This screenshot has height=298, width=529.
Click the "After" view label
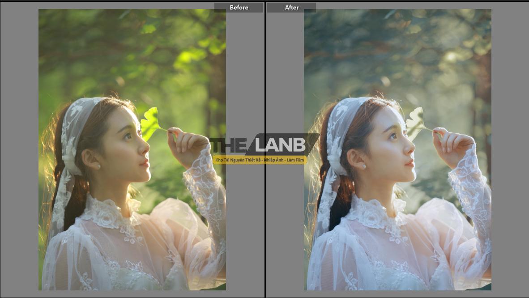point(291,8)
